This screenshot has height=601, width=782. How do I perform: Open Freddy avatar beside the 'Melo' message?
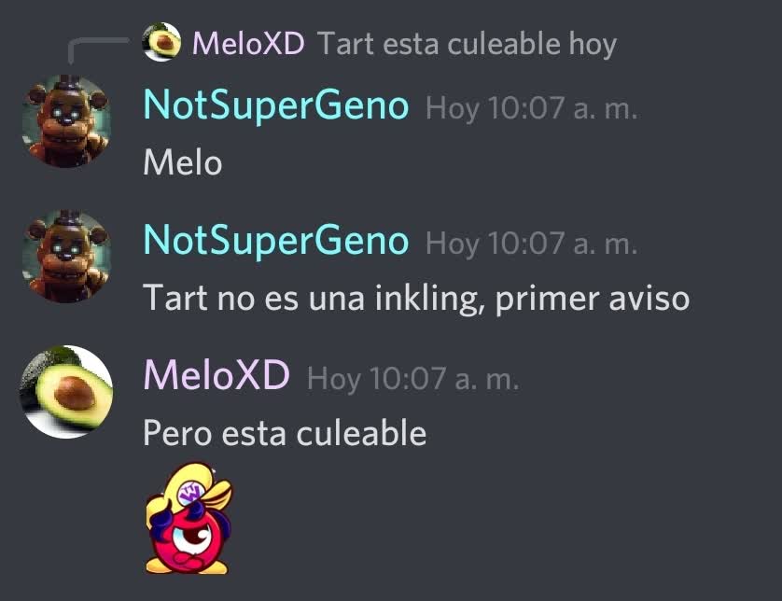67,121
